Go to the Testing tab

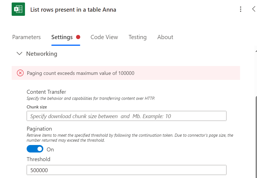point(137,37)
